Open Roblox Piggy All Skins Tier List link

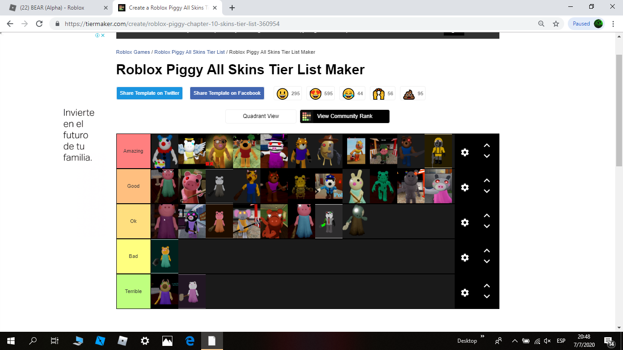[190, 52]
